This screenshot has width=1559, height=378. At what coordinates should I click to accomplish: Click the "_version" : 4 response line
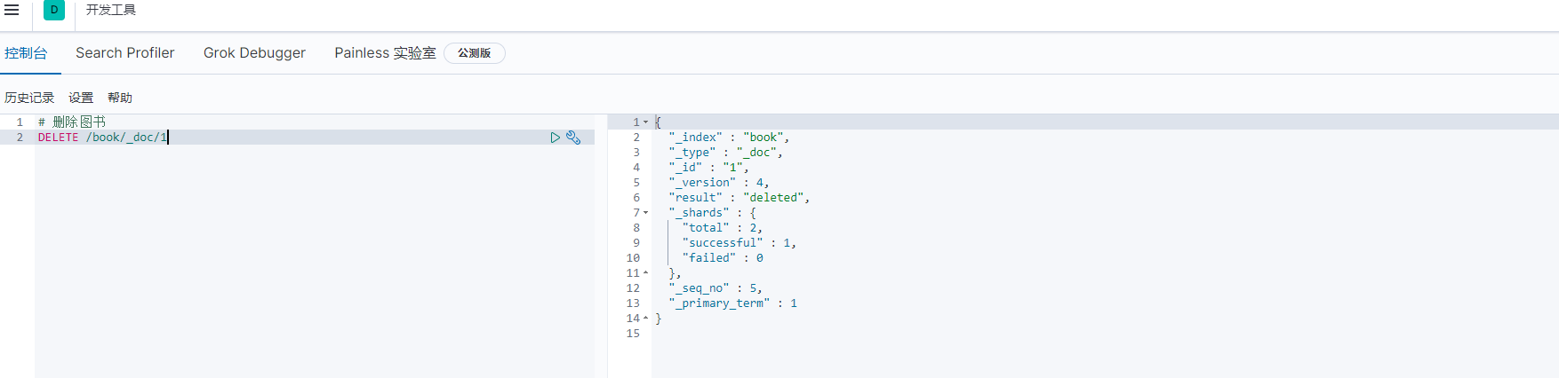point(719,183)
